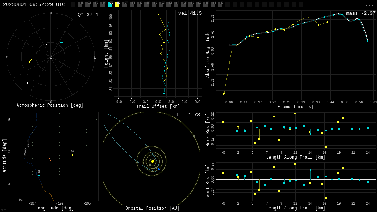
Task: Click the orange meteor ground track on map
Action: [50, 160]
